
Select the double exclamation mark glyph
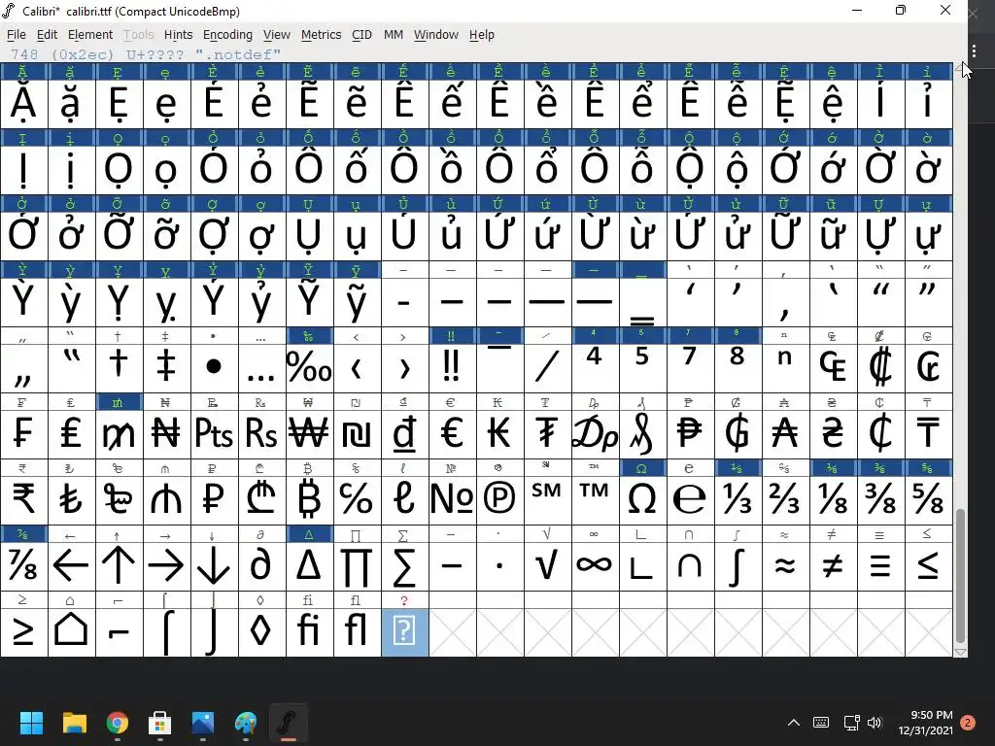pyautogui.click(x=452, y=368)
